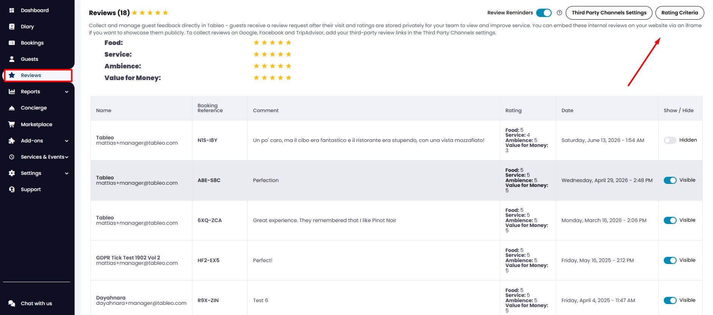Click the Bookings ticket icon

click(12, 43)
